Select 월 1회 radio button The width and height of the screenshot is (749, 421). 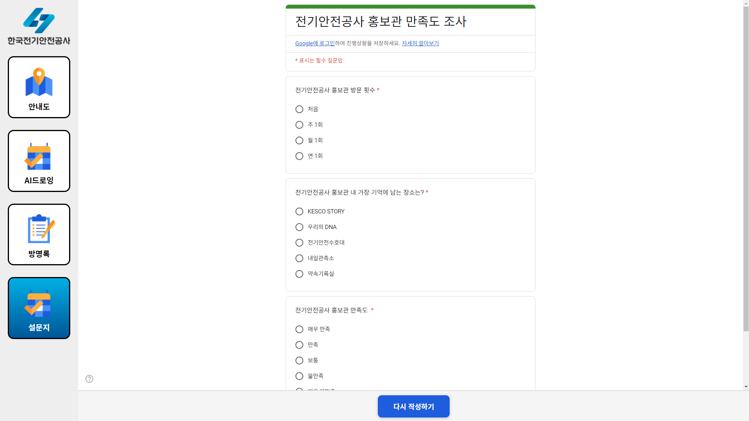299,140
